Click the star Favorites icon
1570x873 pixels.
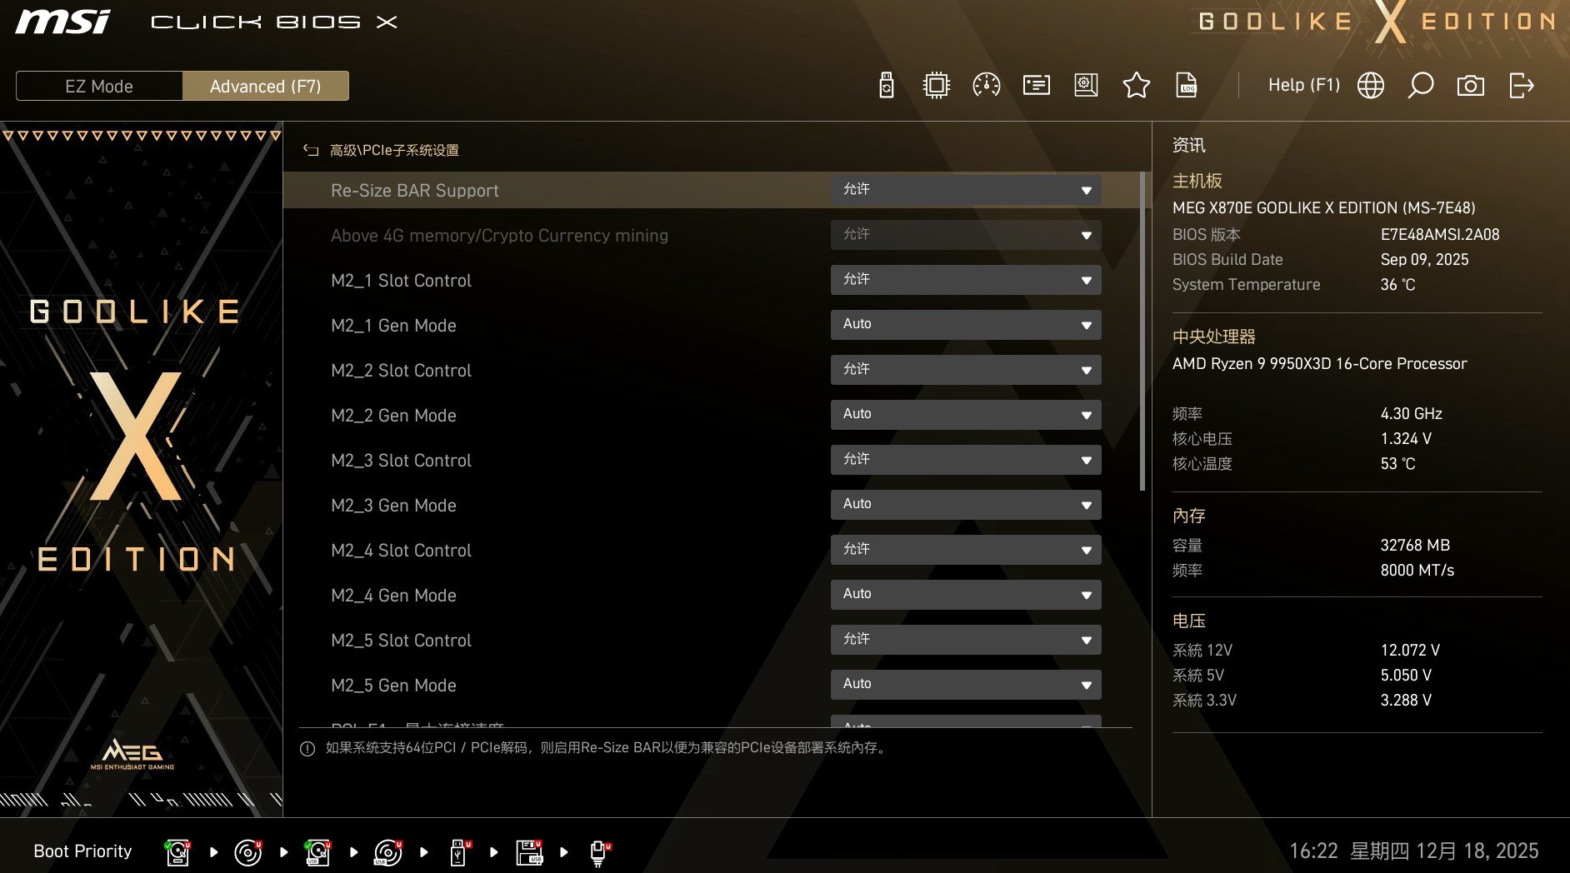click(1137, 85)
